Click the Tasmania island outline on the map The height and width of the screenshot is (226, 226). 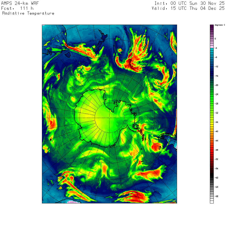68,55
